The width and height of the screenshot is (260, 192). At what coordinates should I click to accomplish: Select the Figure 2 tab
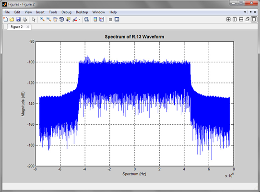(17, 27)
